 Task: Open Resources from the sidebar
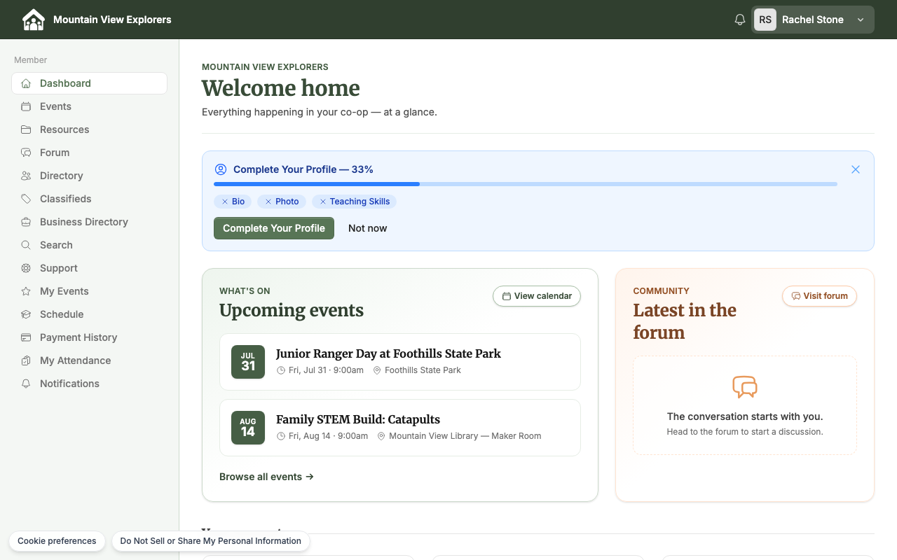pos(89,129)
